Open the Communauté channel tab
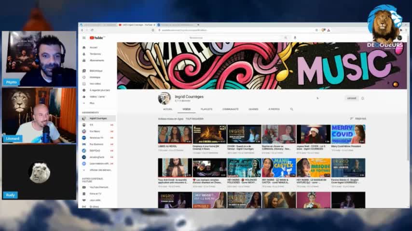 tap(231, 109)
